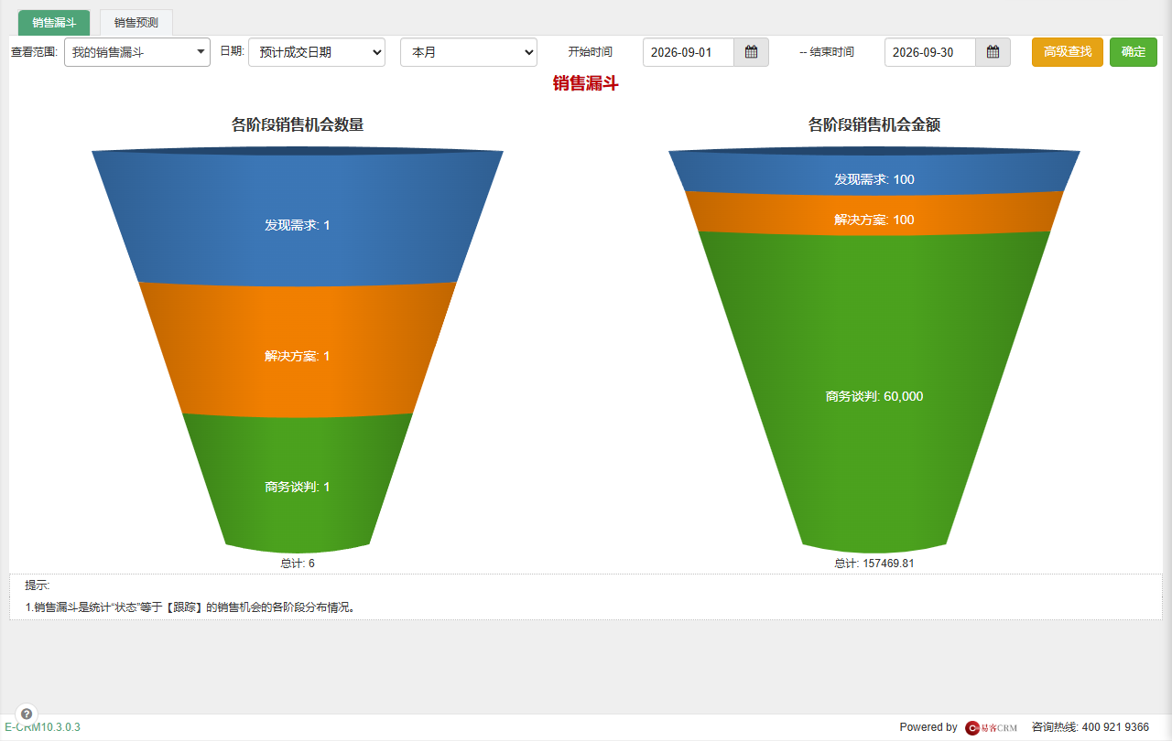The height and width of the screenshot is (741, 1172).
Task: Click the 高级查找 button
Action: pyautogui.click(x=1068, y=52)
